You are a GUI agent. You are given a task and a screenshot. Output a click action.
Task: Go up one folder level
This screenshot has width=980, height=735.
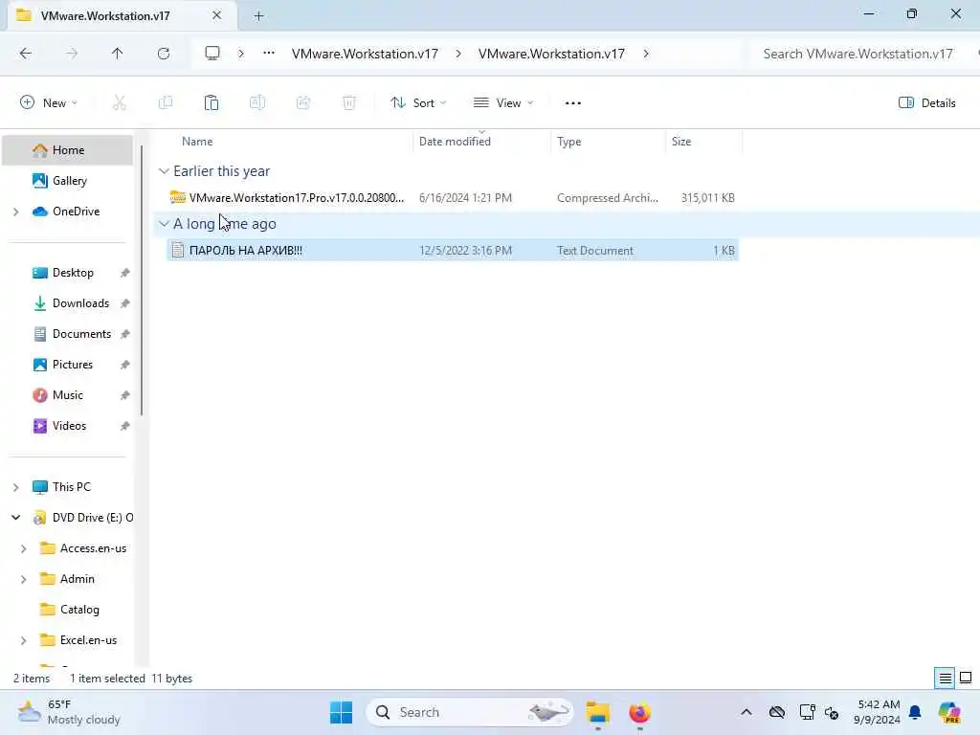click(118, 54)
